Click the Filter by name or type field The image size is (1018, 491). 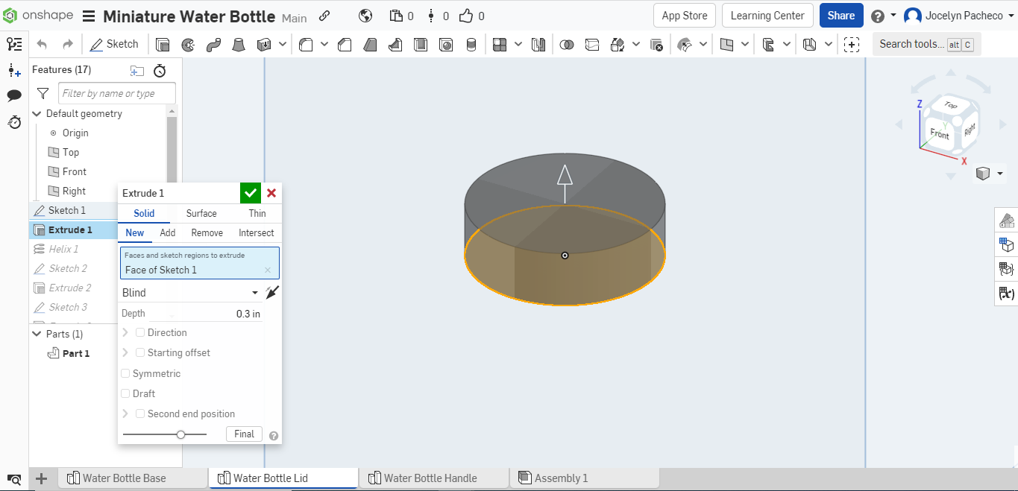coord(117,93)
